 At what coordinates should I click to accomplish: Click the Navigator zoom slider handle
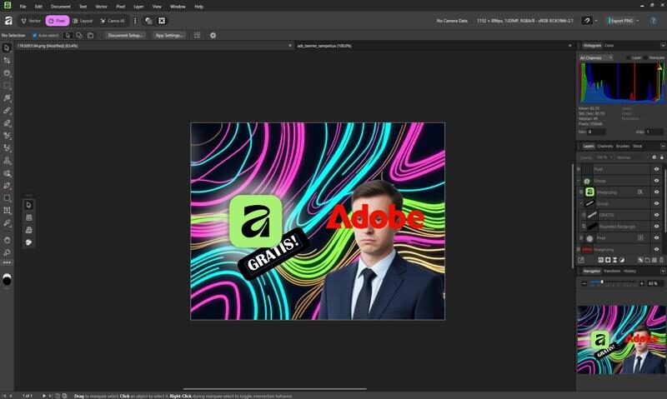[602, 282]
